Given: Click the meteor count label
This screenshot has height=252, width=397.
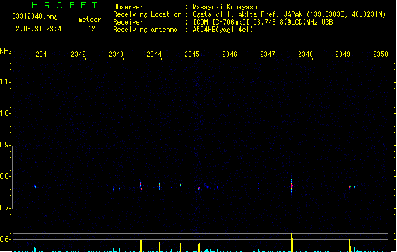Looking at the screenshot, I should 90,20.
